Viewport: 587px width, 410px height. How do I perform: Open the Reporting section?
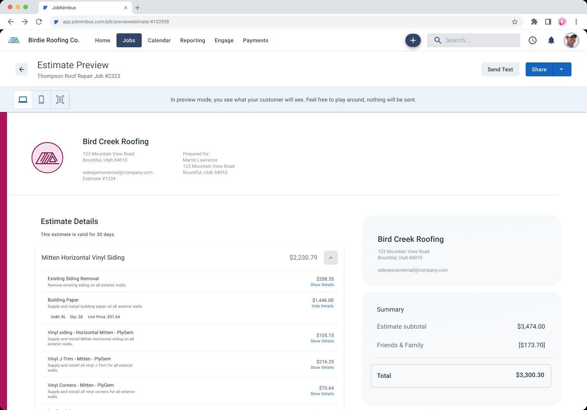pos(193,40)
